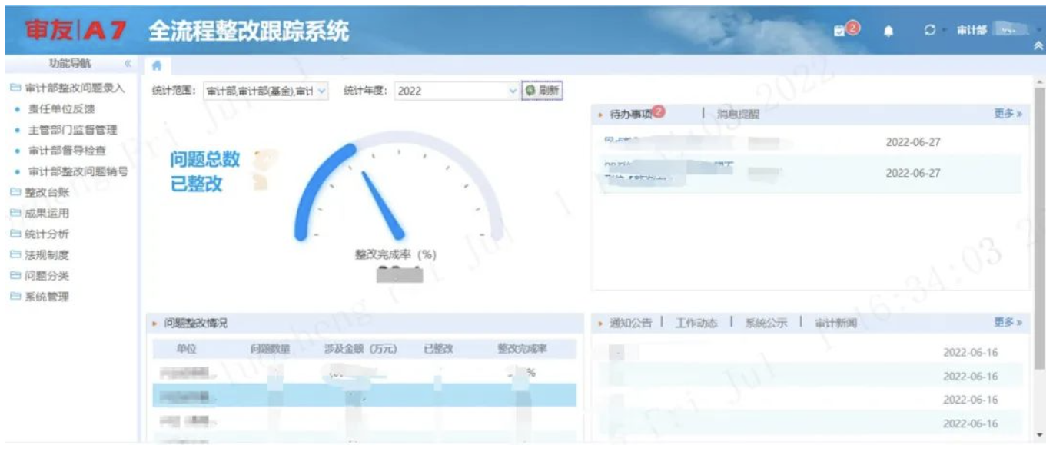
Task: Open the task list icon with red badge
Action: click(839, 31)
